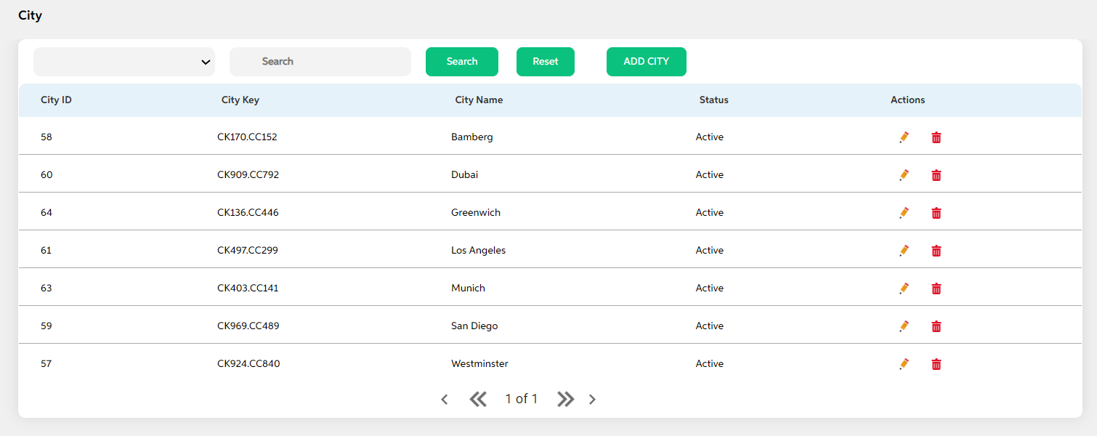Click the city name Munich
Image resolution: width=1097 pixels, height=436 pixels.
coord(468,288)
